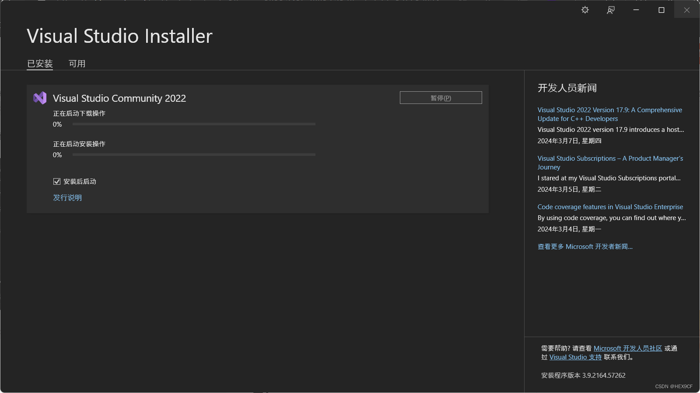Open the 发行说明 link
This screenshot has width=700, height=393.
[67, 198]
